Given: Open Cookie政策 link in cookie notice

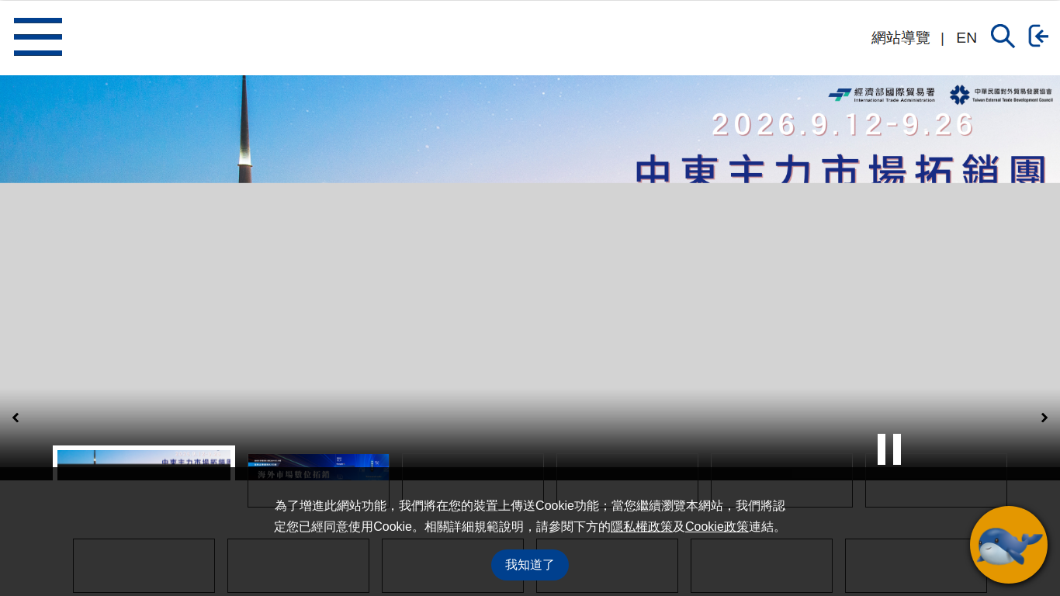Looking at the screenshot, I should [x=717, y=527].
